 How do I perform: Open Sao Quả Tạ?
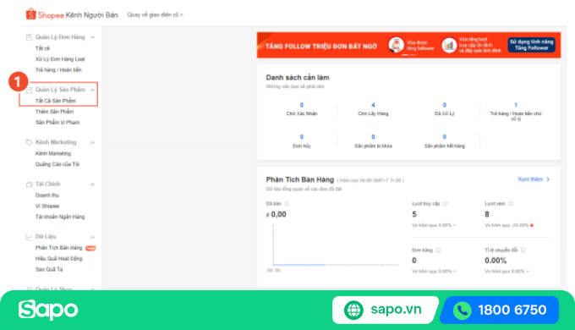coord(49,269)
